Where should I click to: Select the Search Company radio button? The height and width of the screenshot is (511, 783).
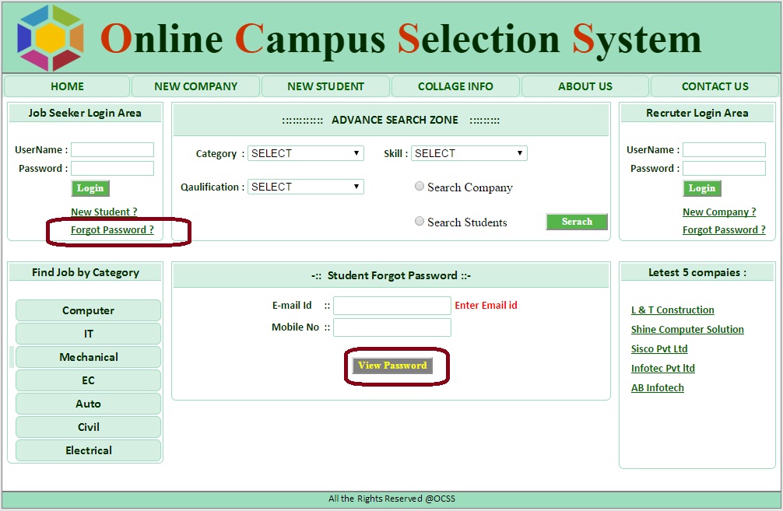pos(420,187)
